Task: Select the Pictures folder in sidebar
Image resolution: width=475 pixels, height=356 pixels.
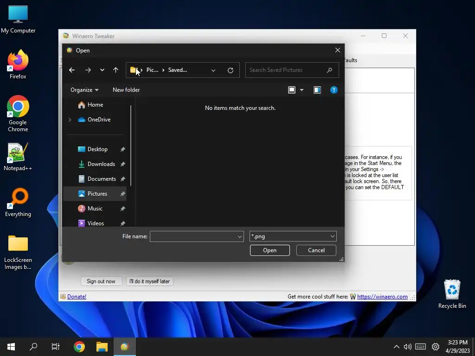Action: [x=95, y=194]
